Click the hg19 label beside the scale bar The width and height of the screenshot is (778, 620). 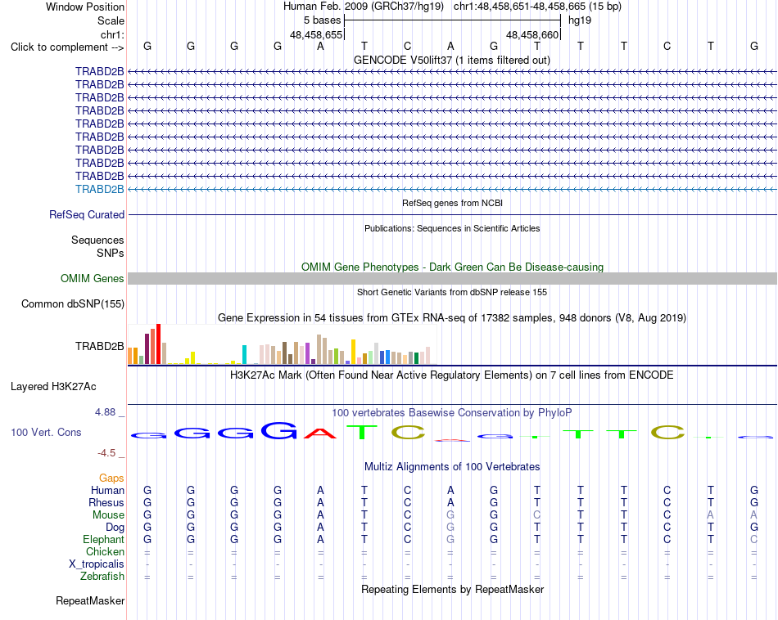(580, 20)
